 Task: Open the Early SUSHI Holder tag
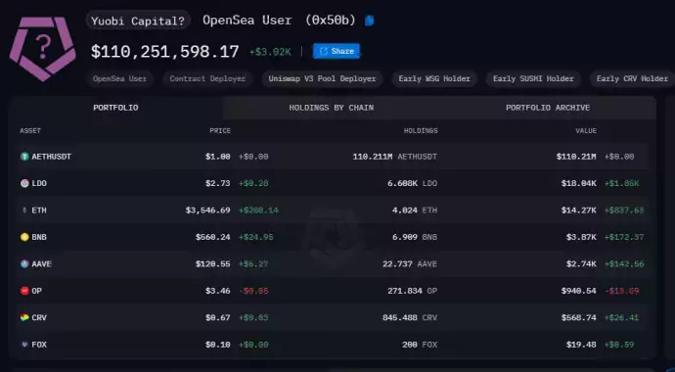[533, 78]
